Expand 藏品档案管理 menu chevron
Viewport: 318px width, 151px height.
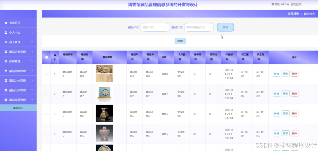click(x=32, y=71)
